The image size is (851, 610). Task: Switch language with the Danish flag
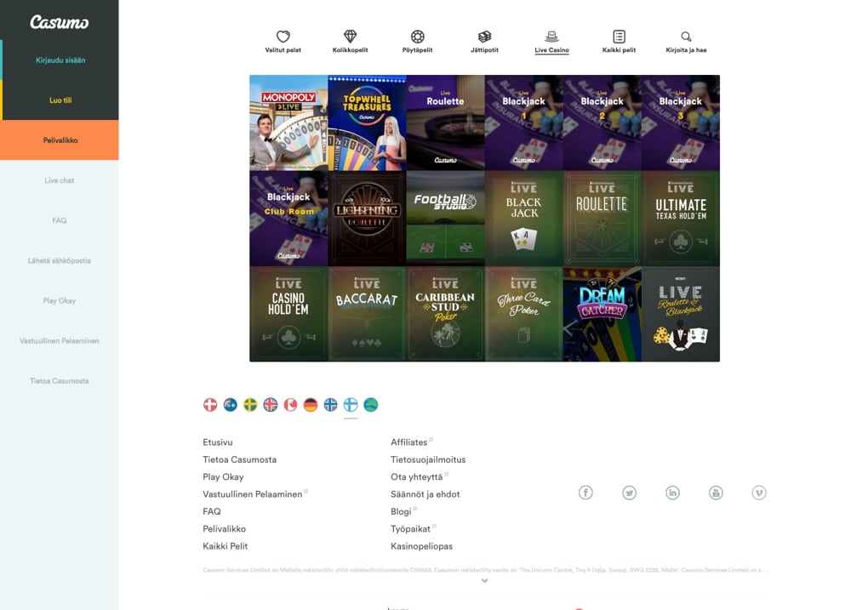pyautogui.click(x=210, y=405)
